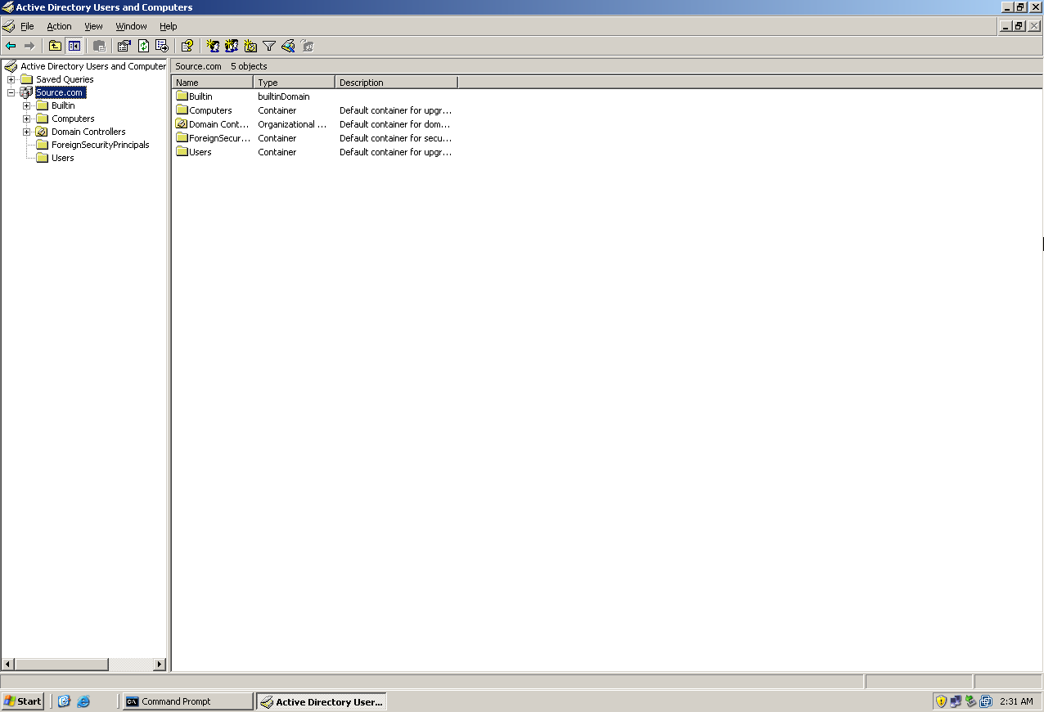Select Users folder in the tree

(x=62, y=158)
